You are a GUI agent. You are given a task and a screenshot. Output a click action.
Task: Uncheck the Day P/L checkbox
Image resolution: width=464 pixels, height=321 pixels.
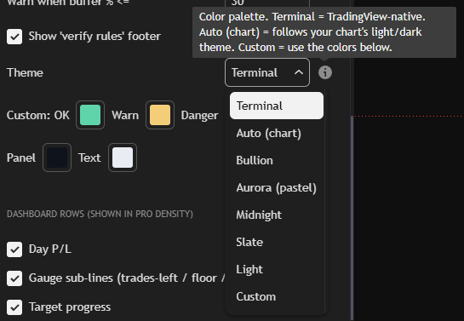[x=14, y=249]
